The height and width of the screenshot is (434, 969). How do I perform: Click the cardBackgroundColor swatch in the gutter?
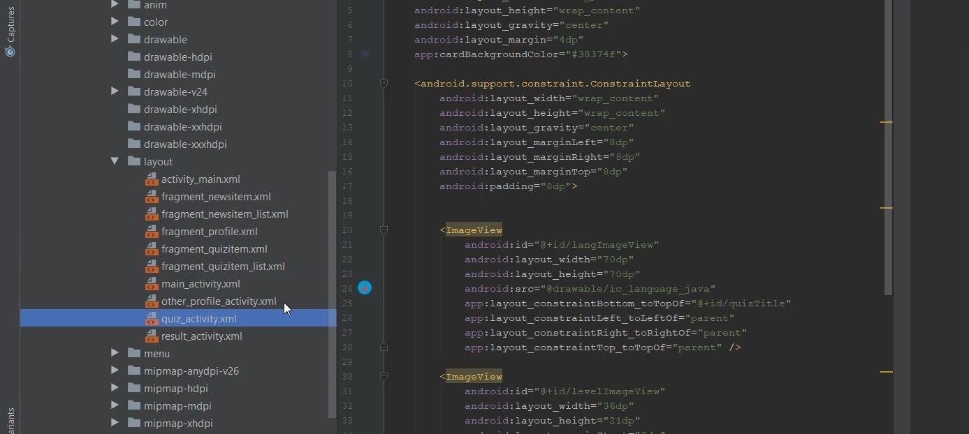coord(365,54)
